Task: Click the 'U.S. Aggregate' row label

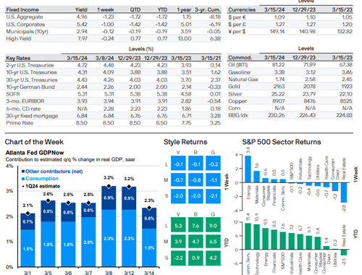Action: click(25, 17)
